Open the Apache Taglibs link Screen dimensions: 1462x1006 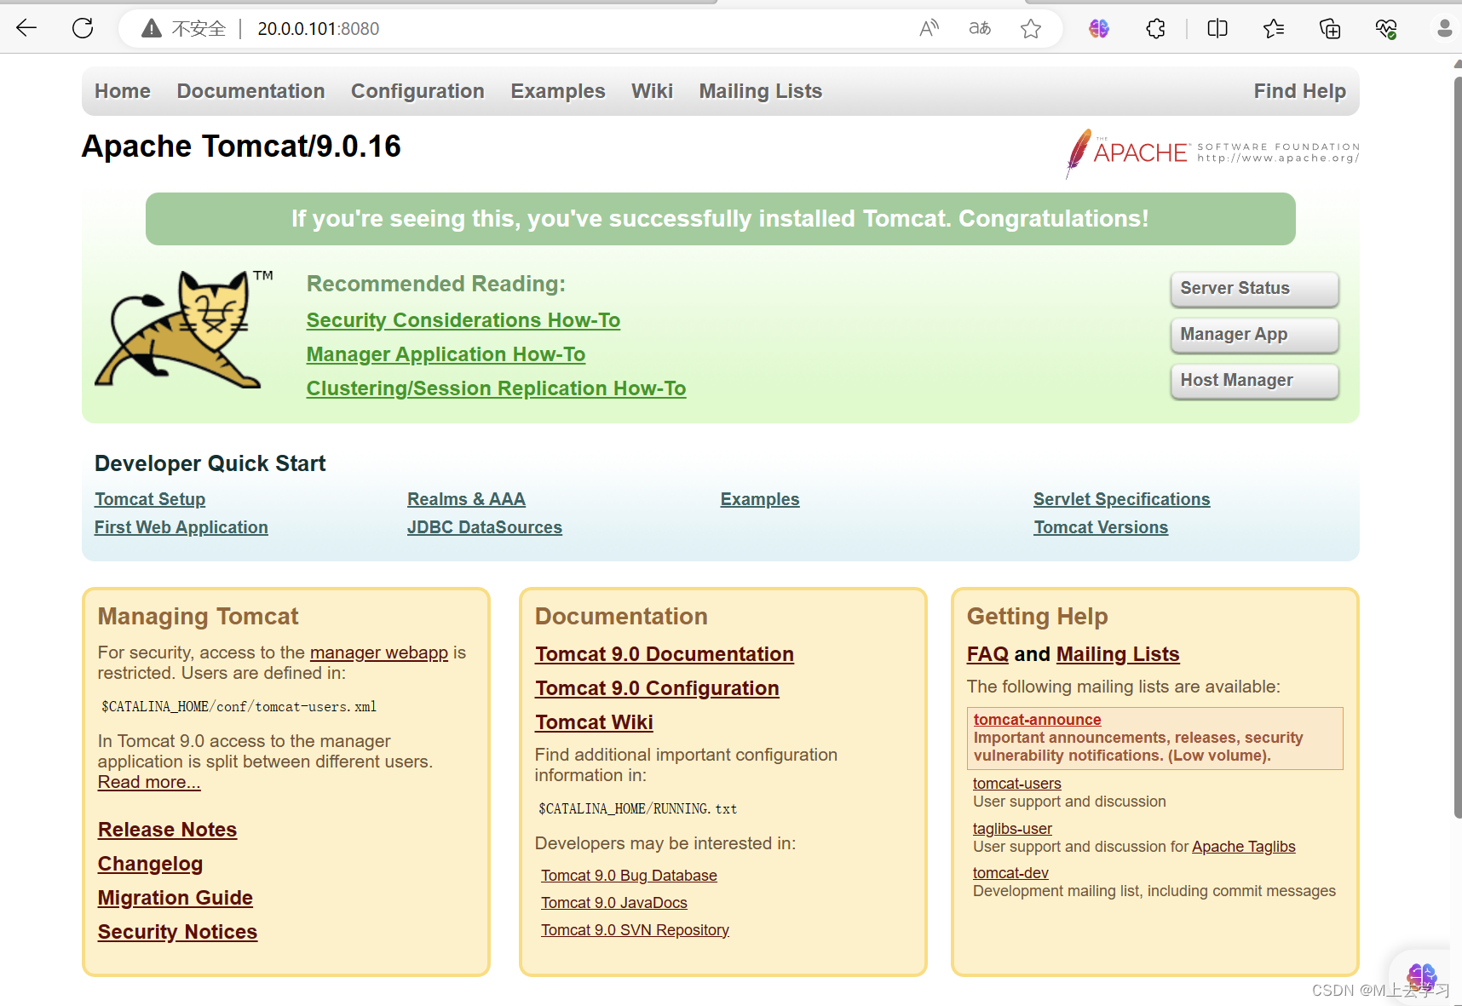tap(1243, 847)
